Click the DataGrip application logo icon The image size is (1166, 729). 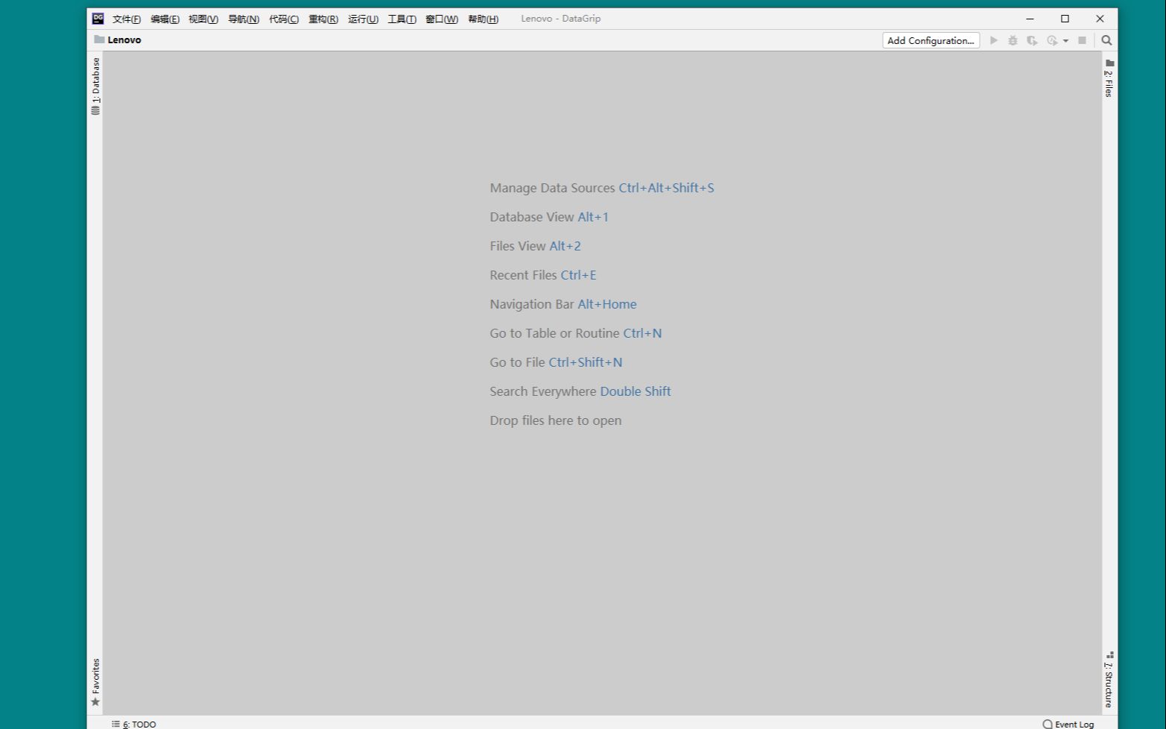(x=98, y=19)
